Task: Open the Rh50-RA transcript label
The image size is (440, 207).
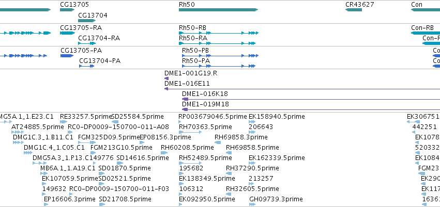Action: point(193,38)
